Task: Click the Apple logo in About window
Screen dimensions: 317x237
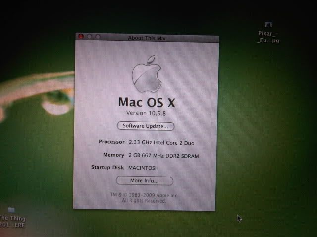Action: point(147,74)
